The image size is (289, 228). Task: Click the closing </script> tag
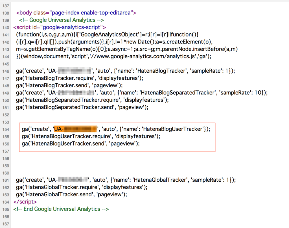tap(25, 202)
